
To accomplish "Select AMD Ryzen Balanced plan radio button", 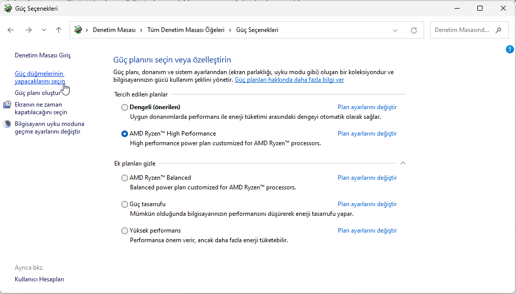I will [x=125, y=178].
